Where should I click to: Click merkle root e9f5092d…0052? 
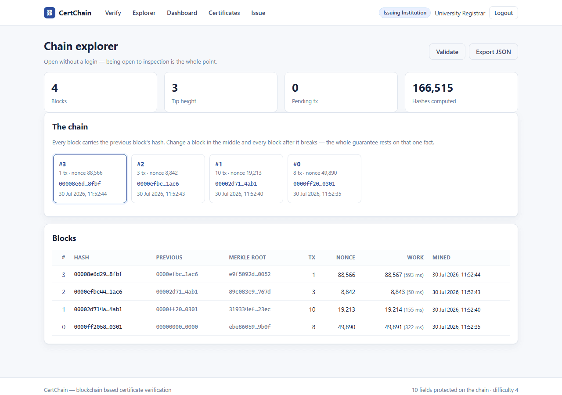[x=250, y=274]
